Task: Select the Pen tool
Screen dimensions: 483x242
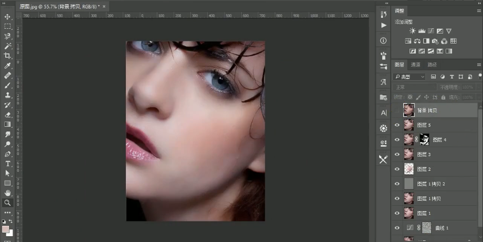Action: [x=7, y=154]
